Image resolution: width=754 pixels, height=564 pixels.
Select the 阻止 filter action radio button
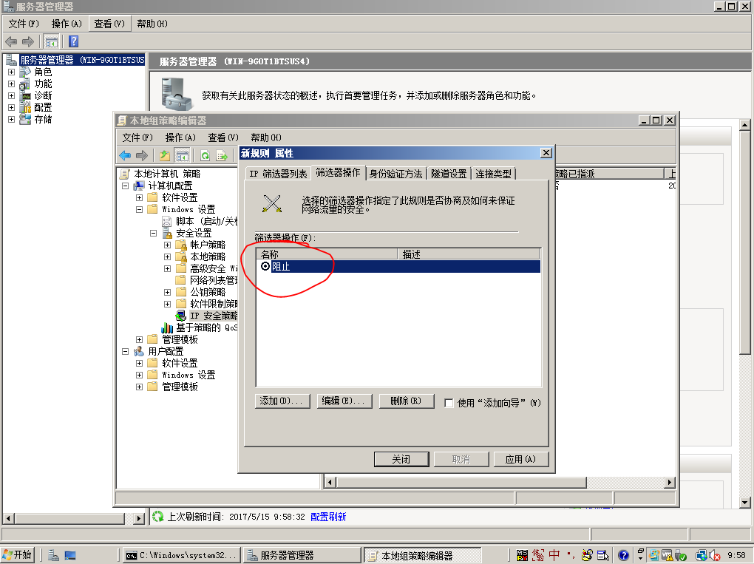tap(265, 266)
